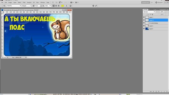This screenshot has height=95, width=169.
Task: Center text alignment button
Action: pos(56,6)
